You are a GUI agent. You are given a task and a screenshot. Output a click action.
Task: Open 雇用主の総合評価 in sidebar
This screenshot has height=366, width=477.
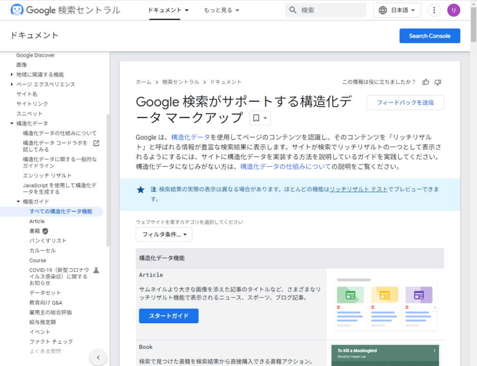click(50, 312)
